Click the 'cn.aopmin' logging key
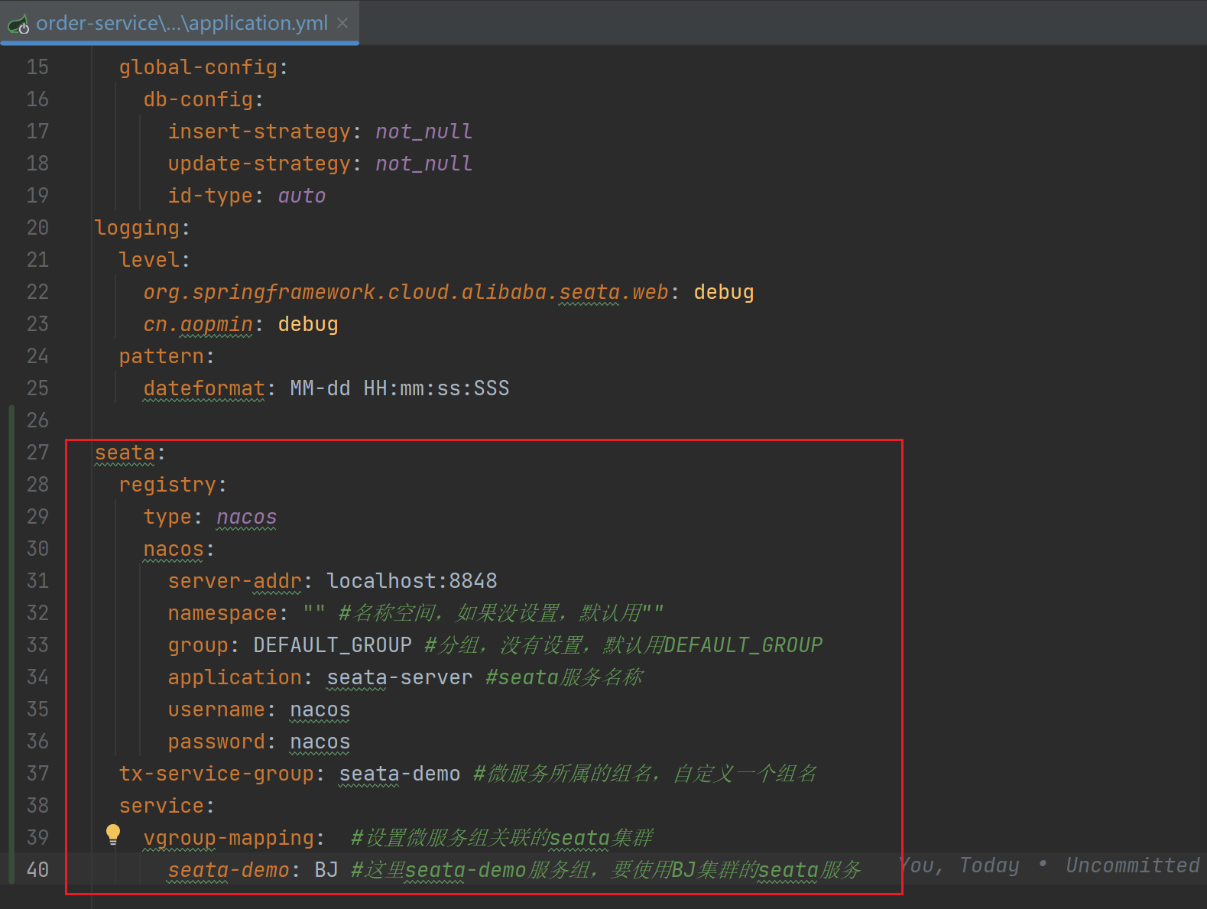1207x909 pixels. 198,324
